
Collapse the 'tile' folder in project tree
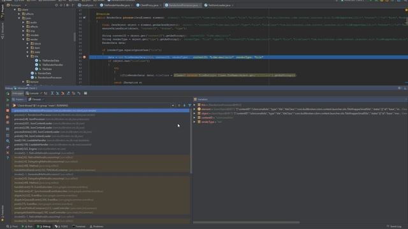point(27,57)
